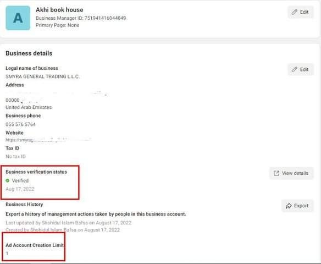
Task: Click the Business Manager ID number
Action: (105, 18)
